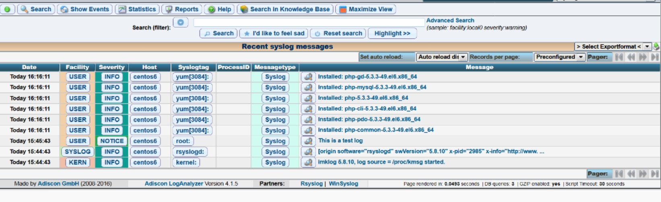
Task: Open the Show Events menu item
Action: point(85,9)
